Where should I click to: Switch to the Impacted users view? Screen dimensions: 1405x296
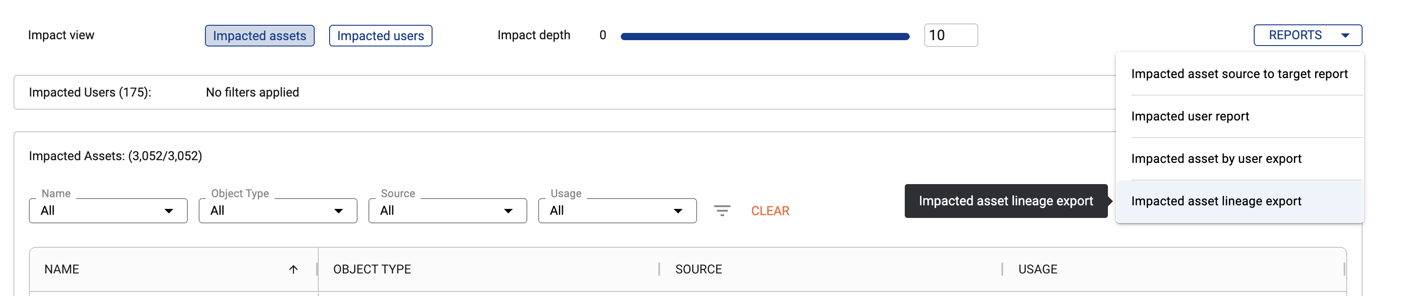coord(380,36)
